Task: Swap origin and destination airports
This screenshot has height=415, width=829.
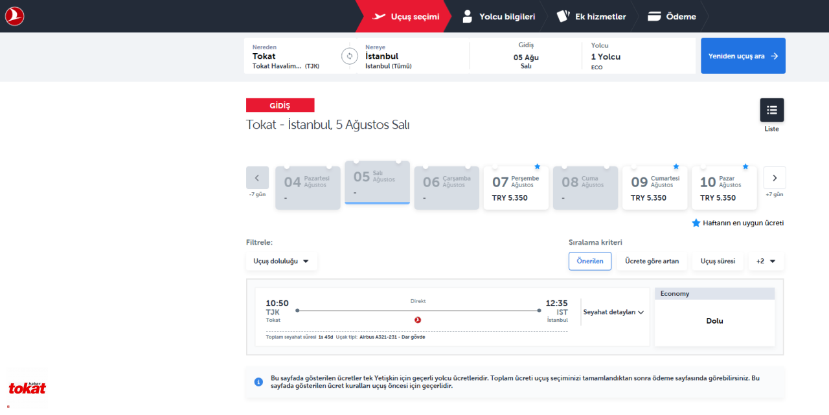Action: tap(350, 56)
